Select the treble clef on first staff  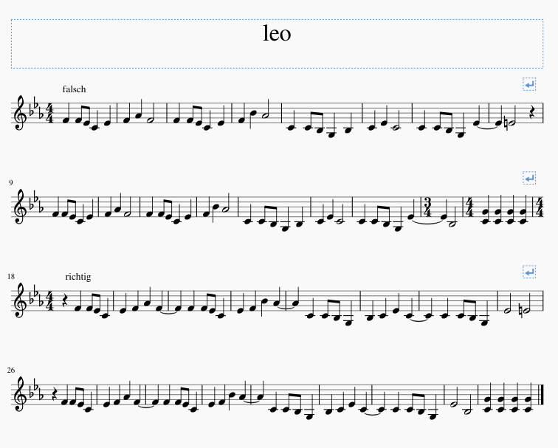coord(20,112)
